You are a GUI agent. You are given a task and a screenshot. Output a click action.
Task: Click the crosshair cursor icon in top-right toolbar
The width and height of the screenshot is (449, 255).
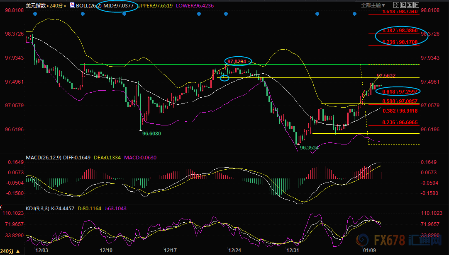tap(396, 5)
